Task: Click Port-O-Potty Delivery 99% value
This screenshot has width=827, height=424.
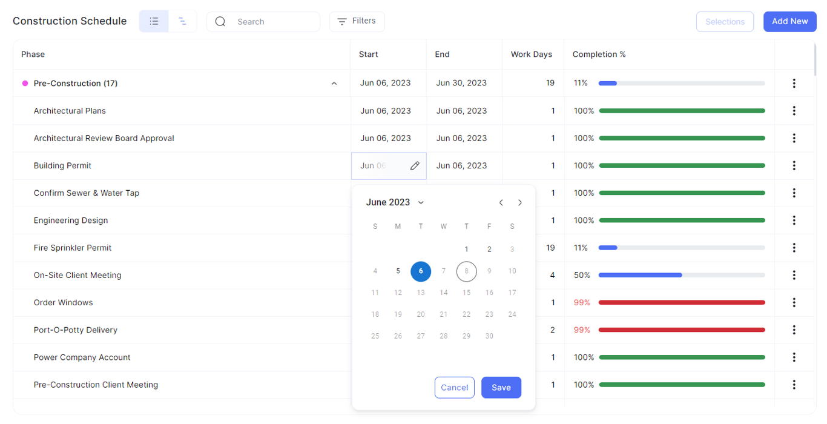Action: coord(582,330)
